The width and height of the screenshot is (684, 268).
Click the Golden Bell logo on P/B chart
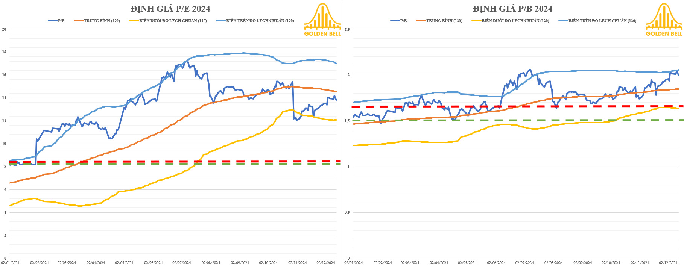pos(664,20)
